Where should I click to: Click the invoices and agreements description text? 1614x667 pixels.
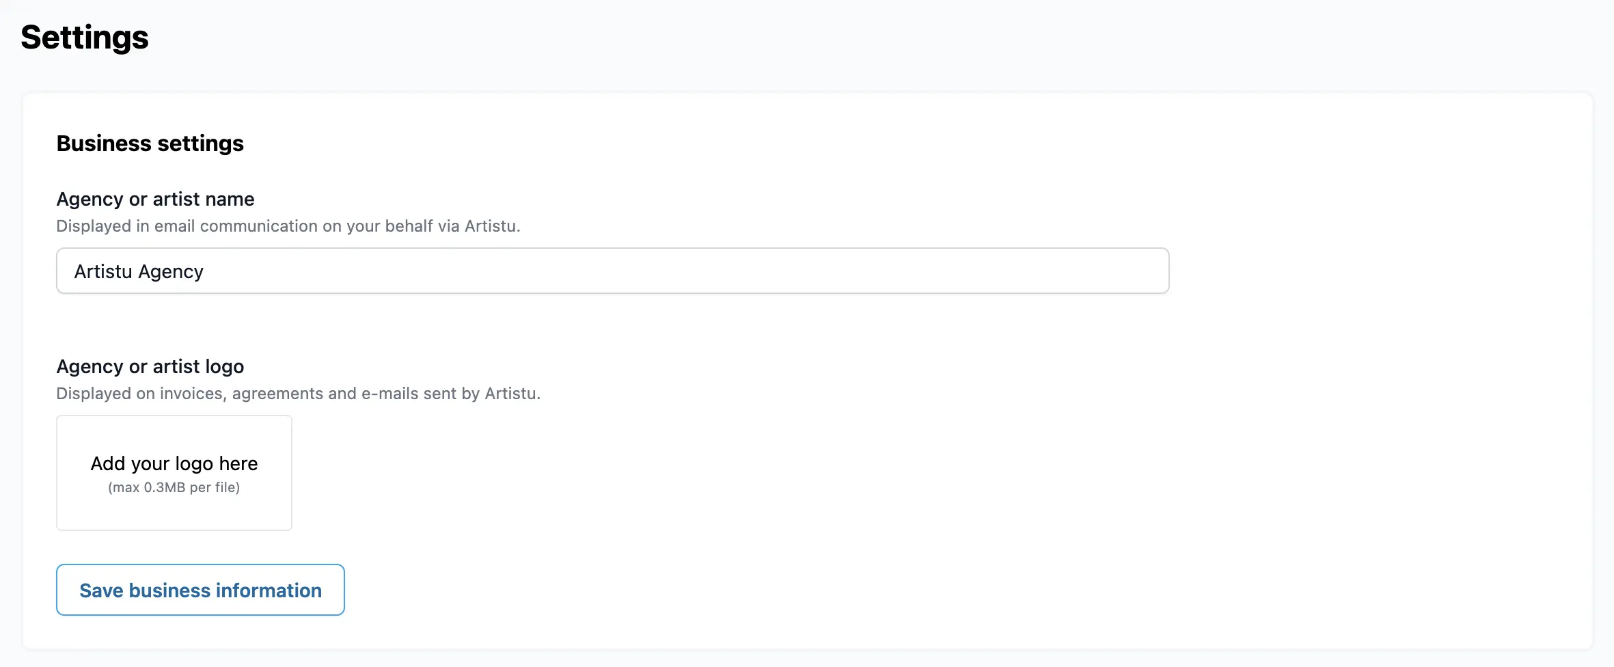click(298, 394)
